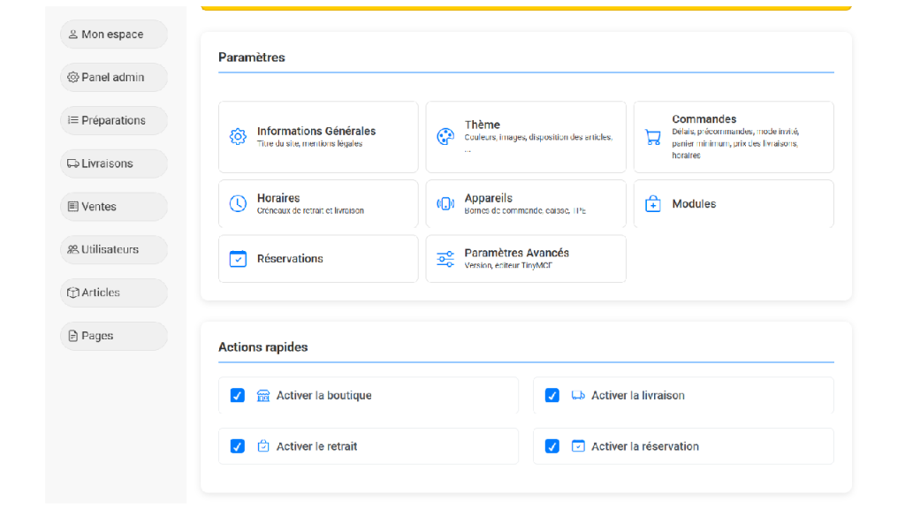Navigate to Utilisateurs in the sidebar
This screenshot has height=509, width=905.
coord(113,250)
